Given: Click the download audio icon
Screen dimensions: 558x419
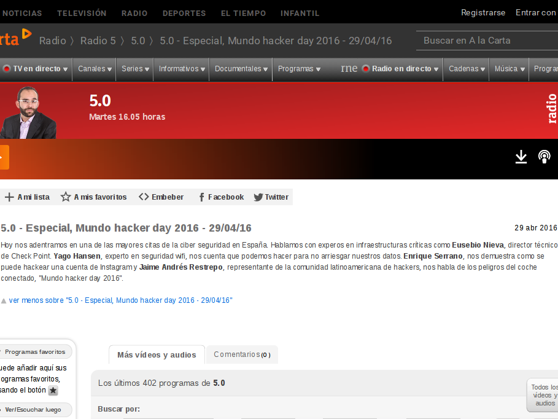Looking at the screenshot, I should coord(521,157).
